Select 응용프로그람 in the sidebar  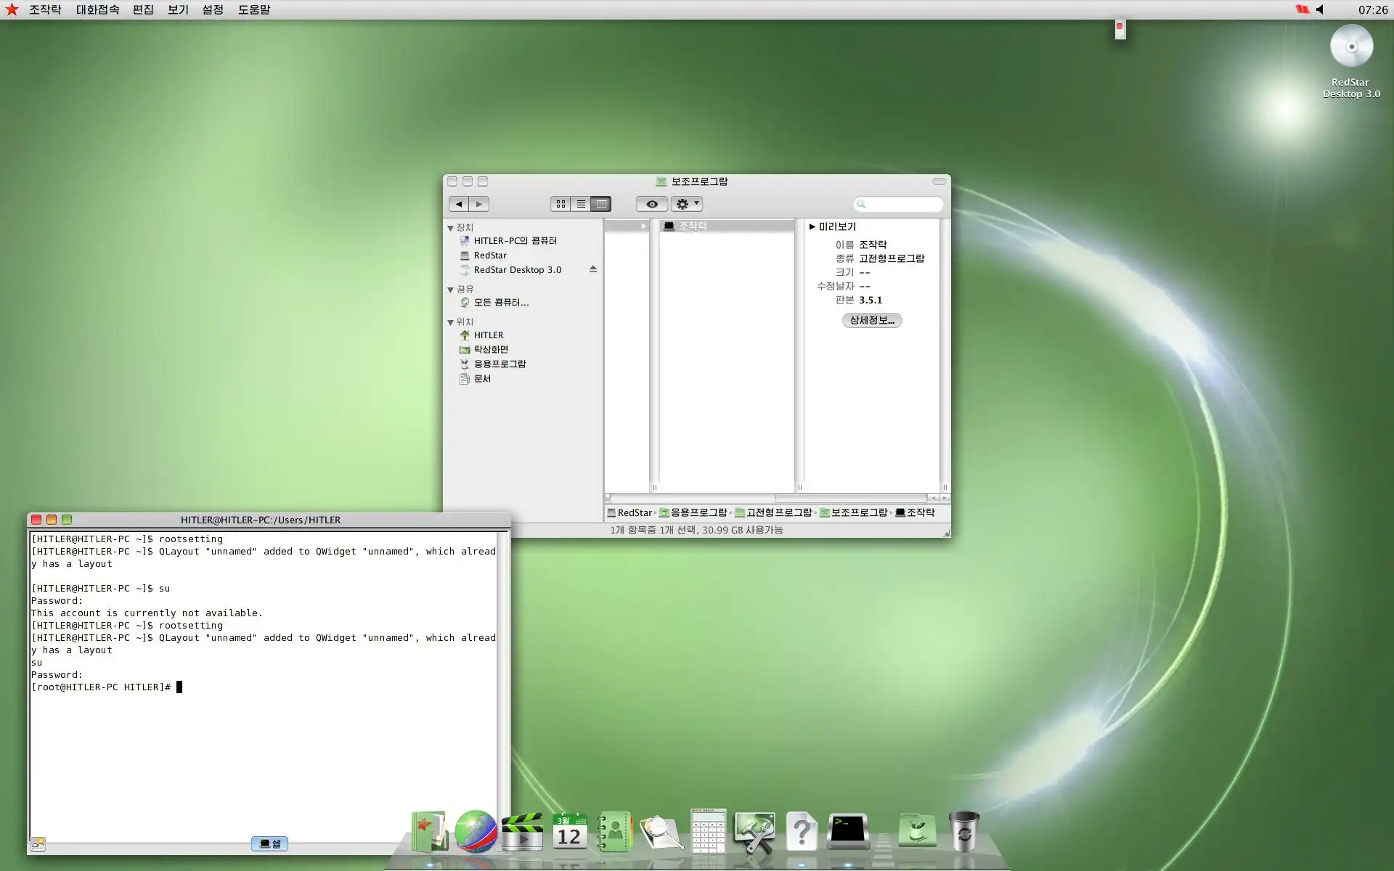tap(500, 364)
